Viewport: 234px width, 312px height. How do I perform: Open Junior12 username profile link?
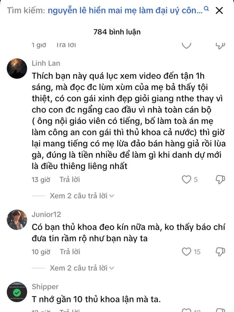point(46,214)
